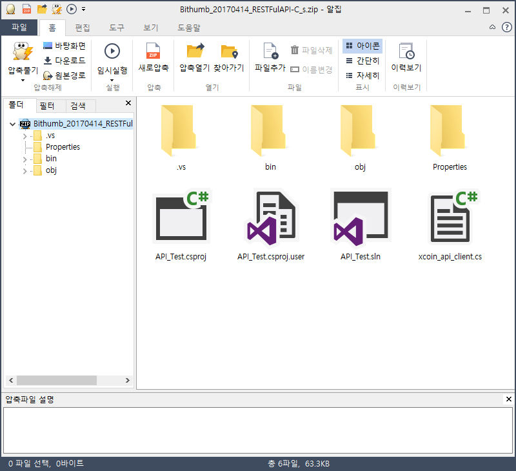Select the API_Test.csproj file icon
Screen dimensions: 516x471
pyautogui.click(x=181, y=216)
